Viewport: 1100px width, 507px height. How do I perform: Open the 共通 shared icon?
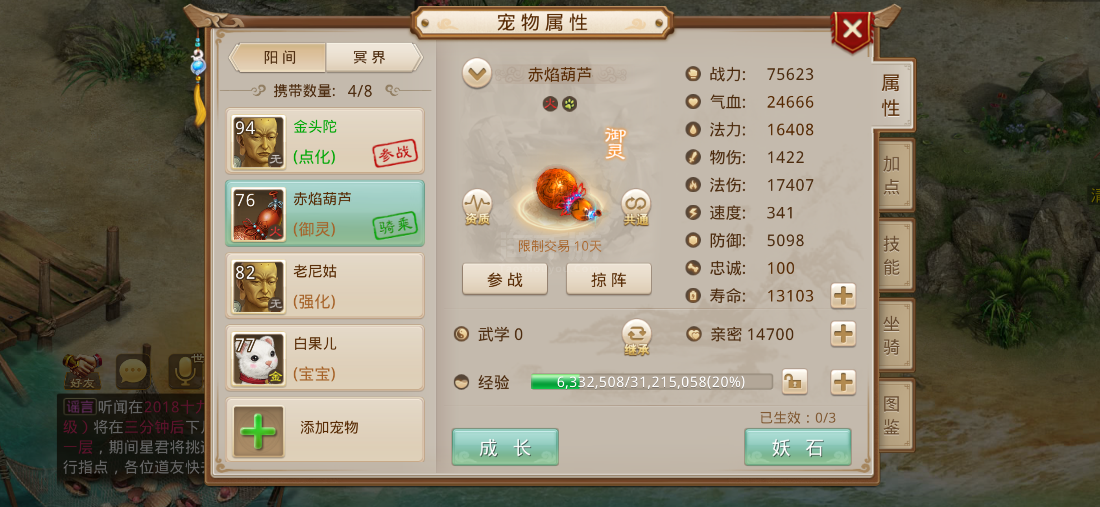click(x=635, y=208)
